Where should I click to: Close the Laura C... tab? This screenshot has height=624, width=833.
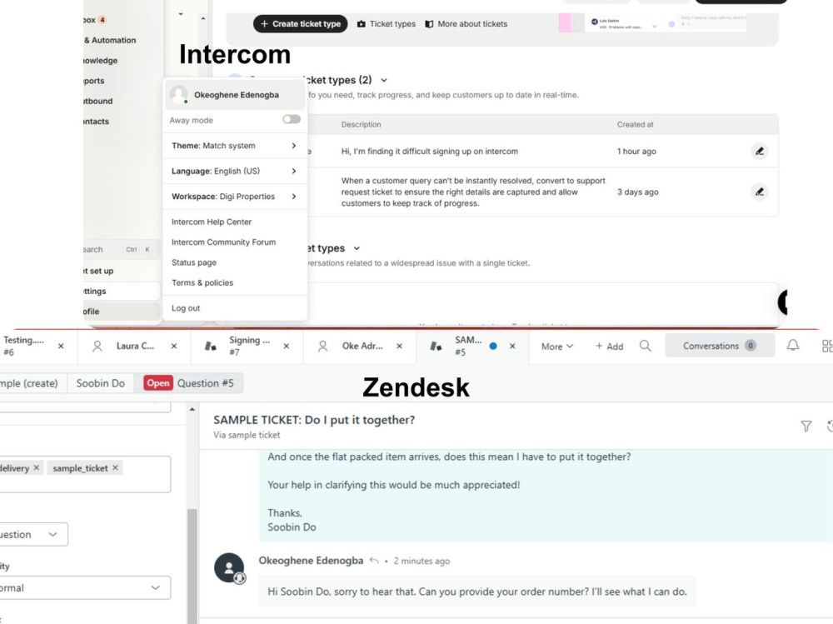(174, 346)
